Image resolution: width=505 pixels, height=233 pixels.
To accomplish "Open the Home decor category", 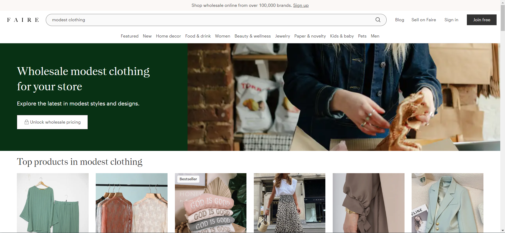I will coord(168,36).
